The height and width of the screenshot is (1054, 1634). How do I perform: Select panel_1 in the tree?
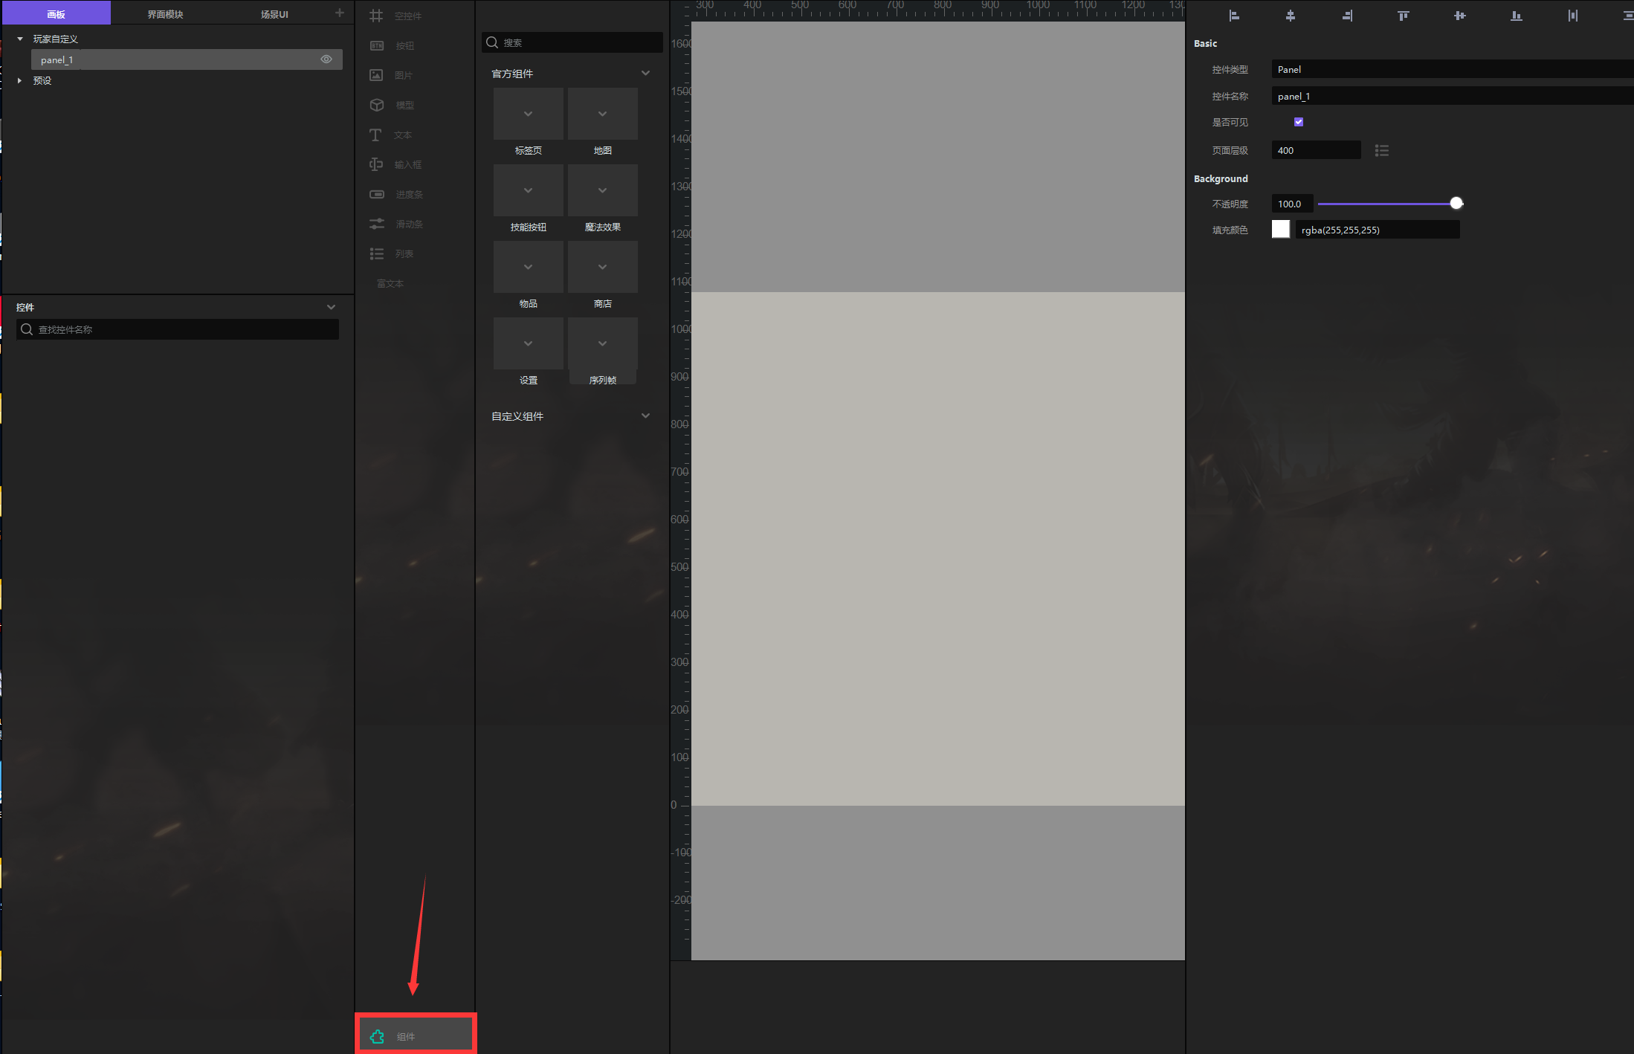[x=187, y=59]
